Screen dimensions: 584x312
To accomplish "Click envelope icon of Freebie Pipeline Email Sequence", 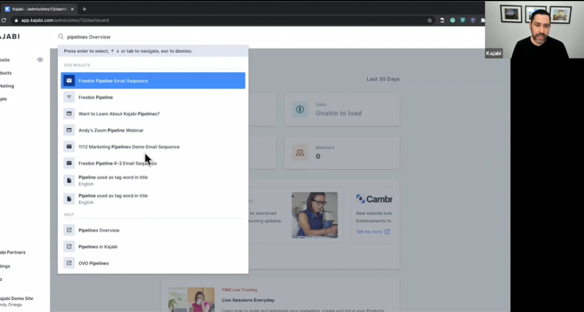I will 69,81.
